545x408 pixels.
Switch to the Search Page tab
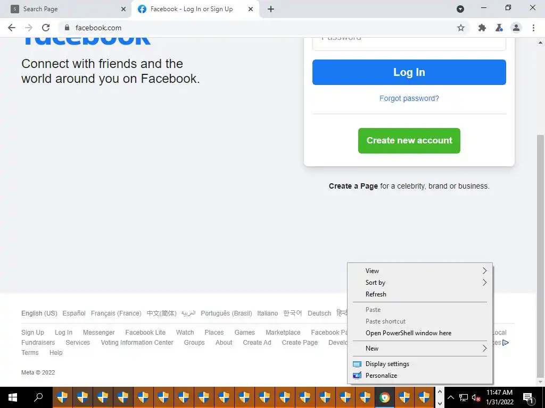coord(66,9)
